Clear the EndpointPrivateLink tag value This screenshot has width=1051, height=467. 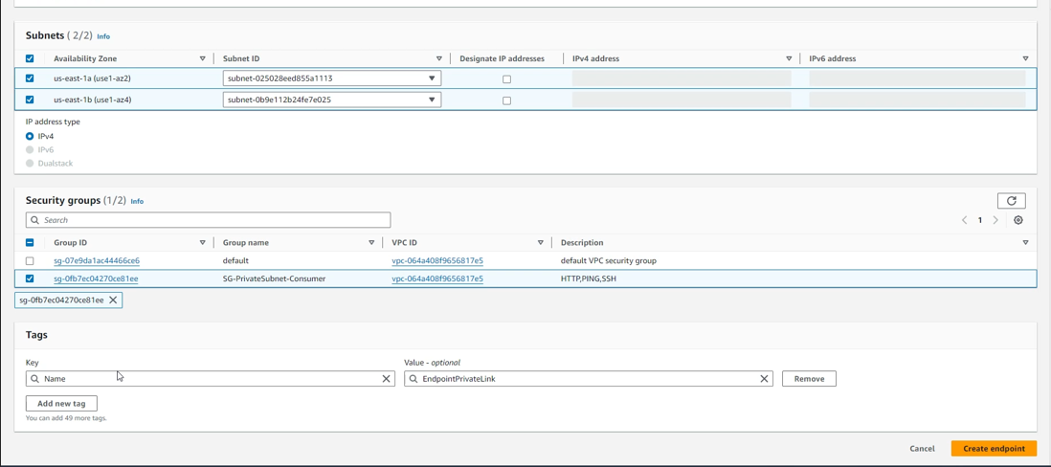764,379
